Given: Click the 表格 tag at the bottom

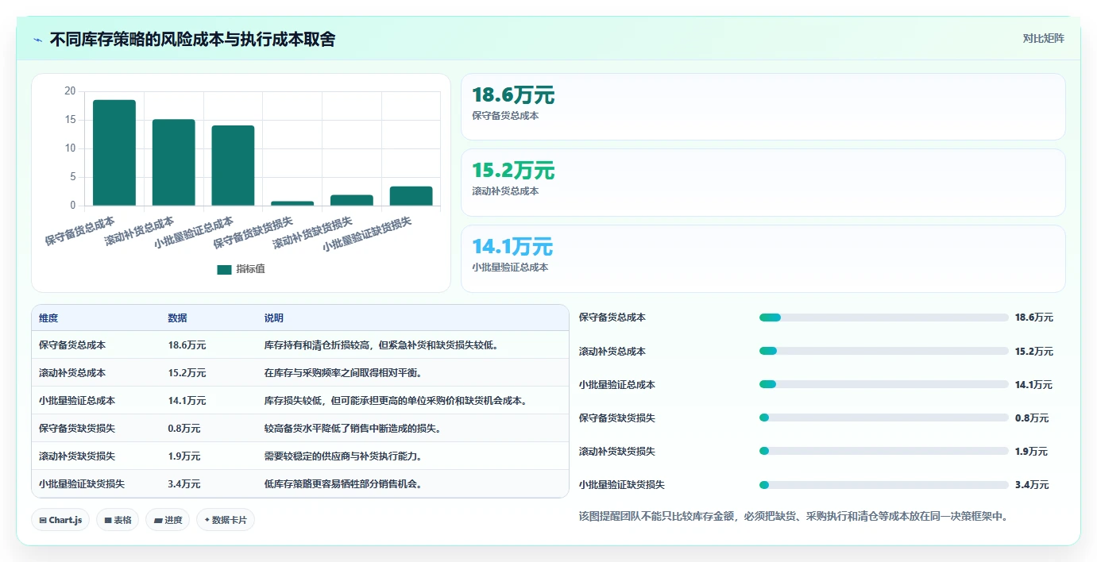Looking at the screenshot, I should coord(118,520).
